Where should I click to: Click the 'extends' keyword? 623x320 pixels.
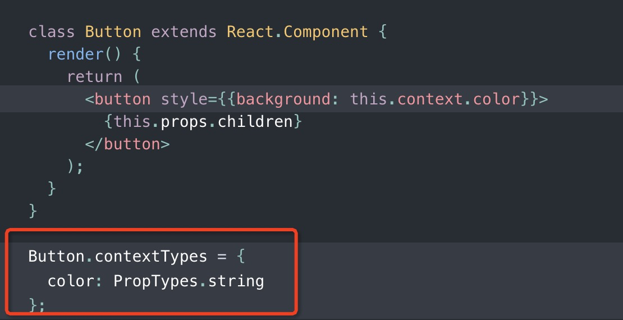[184, 31]
